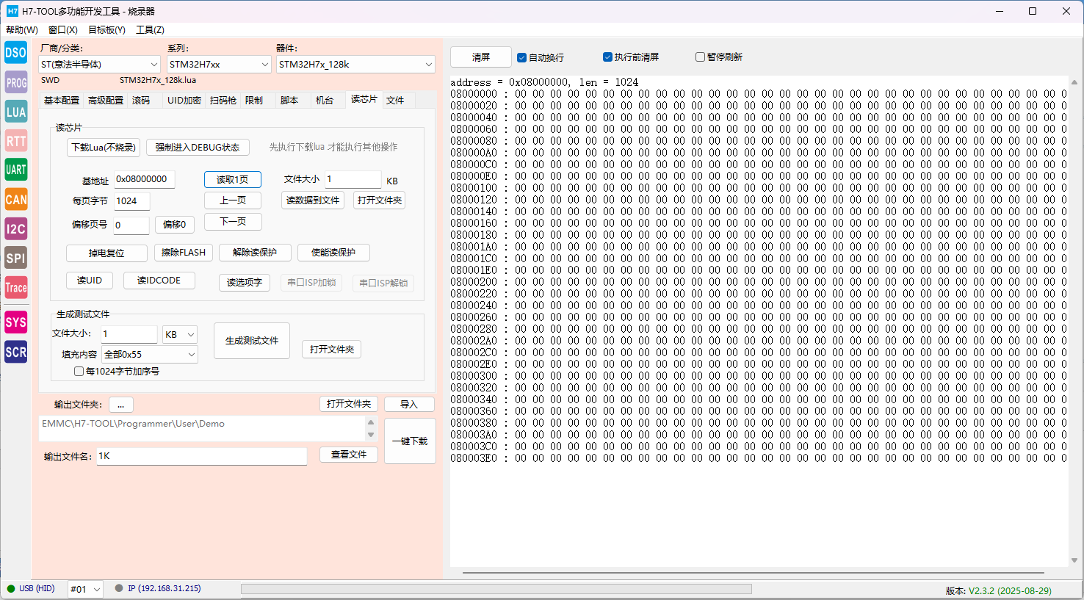The width and height of the screenshot is (1084, 600).
Task: Open the 目标板(Y) menu
Action: point(106,30)
